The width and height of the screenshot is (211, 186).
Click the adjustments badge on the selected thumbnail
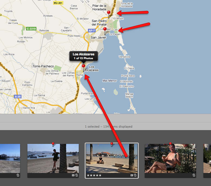(132, 175)
